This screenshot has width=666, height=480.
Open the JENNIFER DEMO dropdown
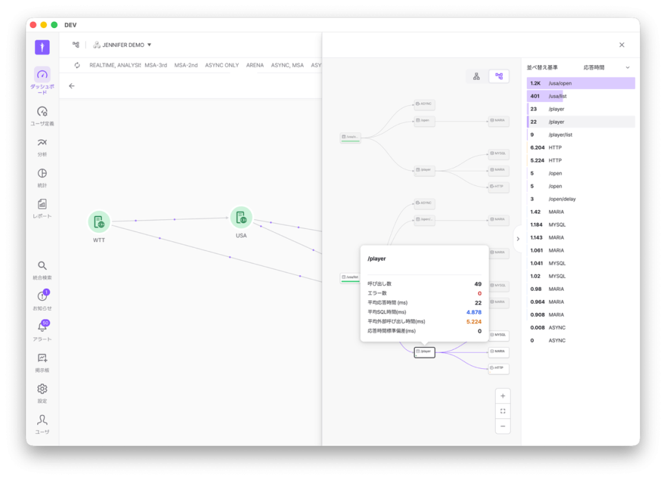[x=122, y=45]
